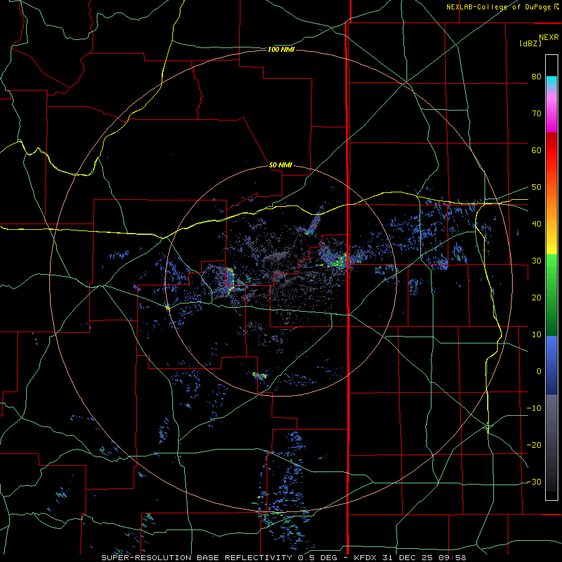The width and height of the screenshot is (562, 562).
Task: Click the 70 value on the dBZ scale
Action: (x=536, y=113)
